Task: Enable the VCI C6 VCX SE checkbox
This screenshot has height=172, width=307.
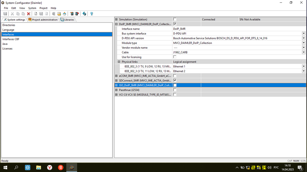Action: (175, 94)
